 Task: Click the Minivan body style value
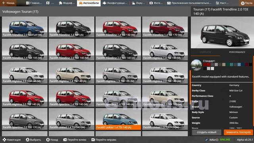coord(233,112)
